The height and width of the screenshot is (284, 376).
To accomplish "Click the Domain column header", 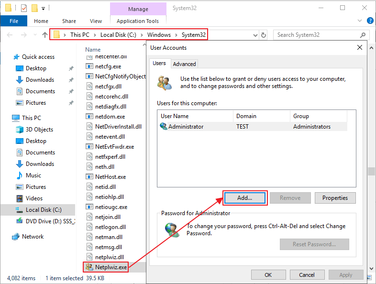I will [x=246, y=116].
